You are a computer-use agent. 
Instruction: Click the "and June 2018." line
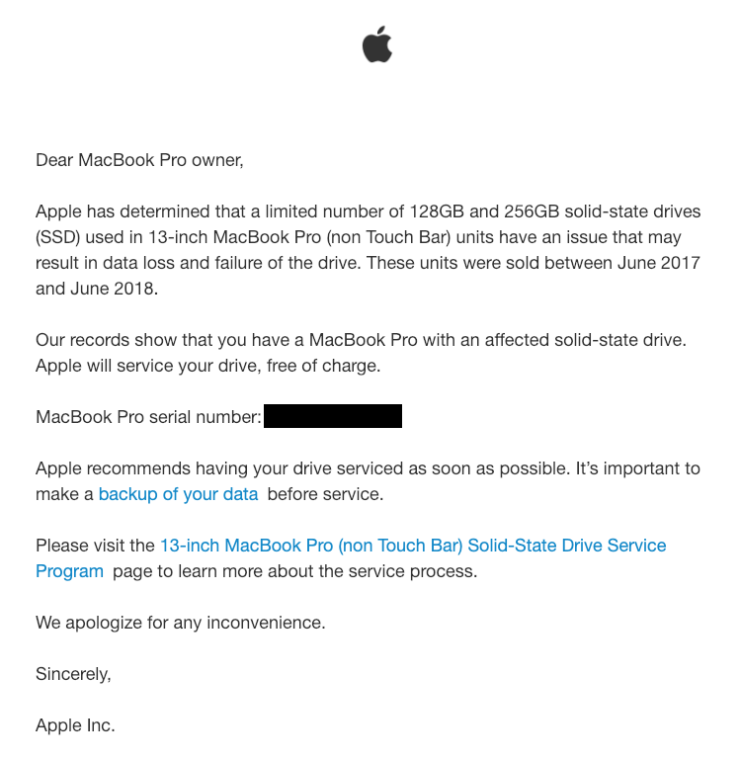97,289
